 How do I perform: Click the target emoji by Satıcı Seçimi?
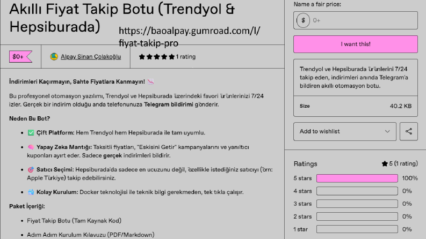pyautogui.click(x=31, y=170)
